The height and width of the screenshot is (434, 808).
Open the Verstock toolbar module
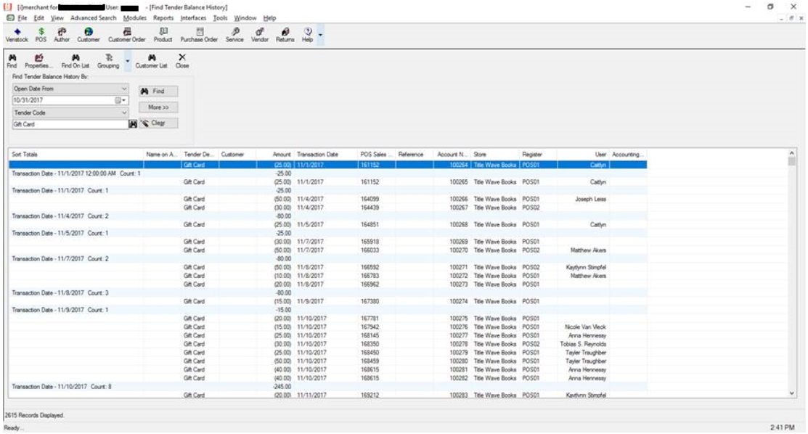(17, 35)
